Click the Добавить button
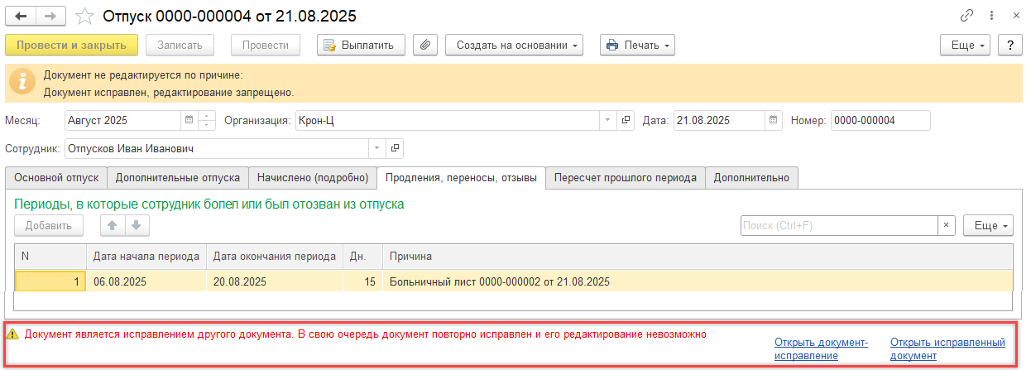 pyautogui.click(x=49, y=225)
